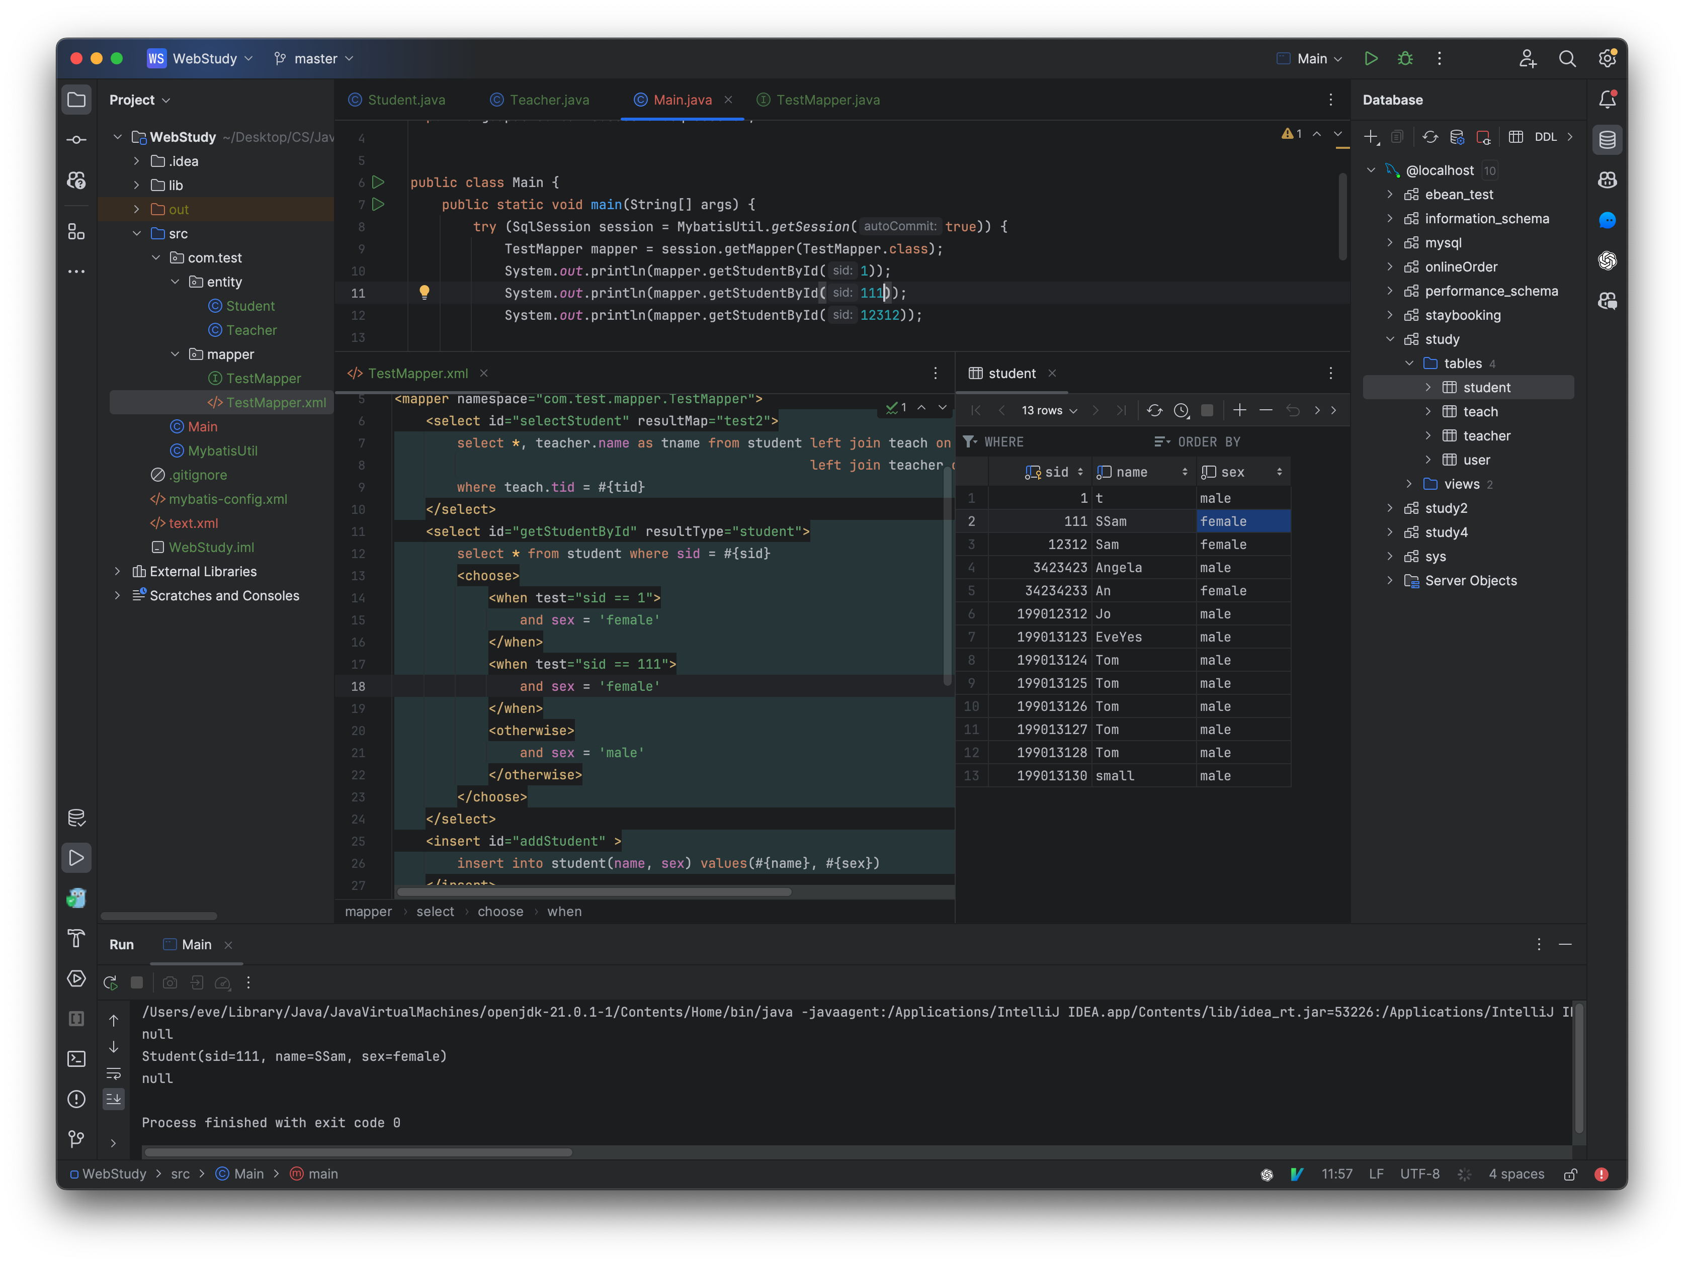Add a new row using the plus icon above the grid
This screenshot has height=1264, width=1684.
click(1239, 410)
